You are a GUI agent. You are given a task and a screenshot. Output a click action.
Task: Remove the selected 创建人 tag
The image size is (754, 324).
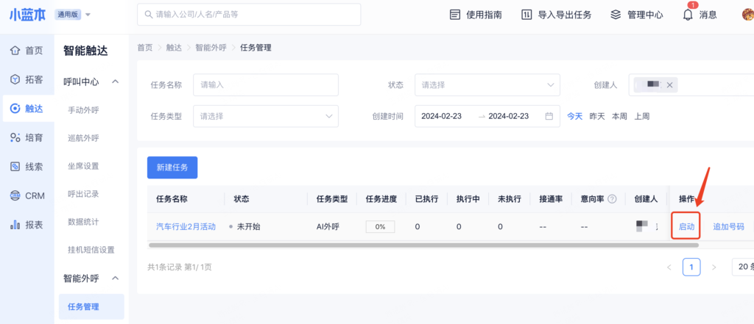tap(669, 85)
